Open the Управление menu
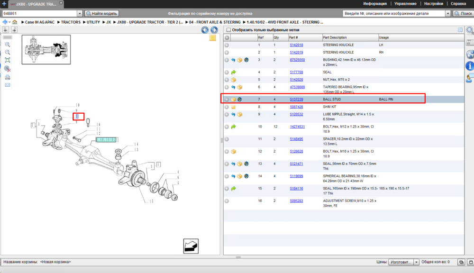 [405, 4]
